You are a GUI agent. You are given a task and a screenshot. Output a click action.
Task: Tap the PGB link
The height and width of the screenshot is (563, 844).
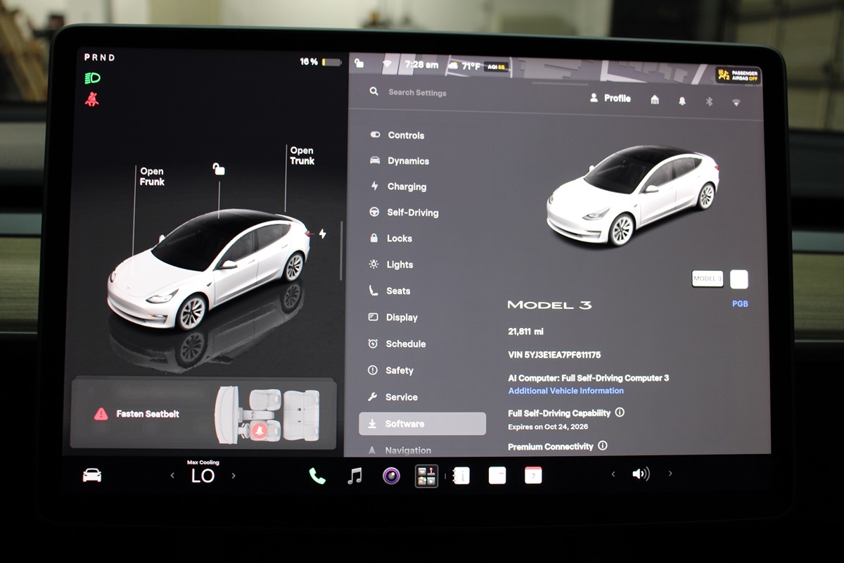point(740,304)
